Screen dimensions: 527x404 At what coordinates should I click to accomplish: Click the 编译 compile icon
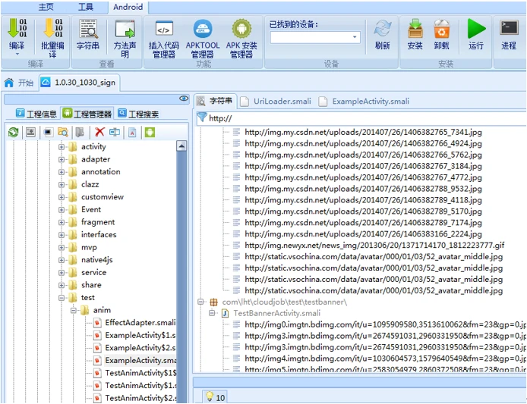tap(17, 28)
